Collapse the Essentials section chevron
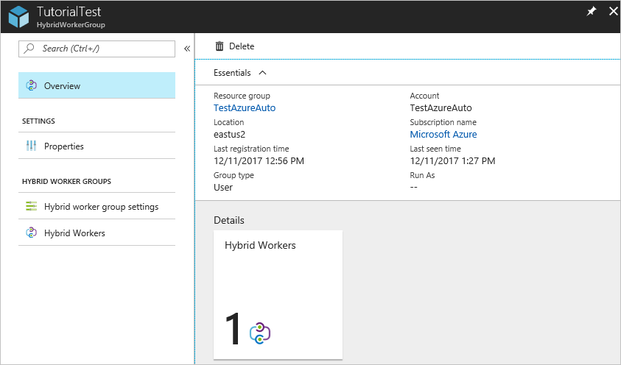 click(263, 73)
